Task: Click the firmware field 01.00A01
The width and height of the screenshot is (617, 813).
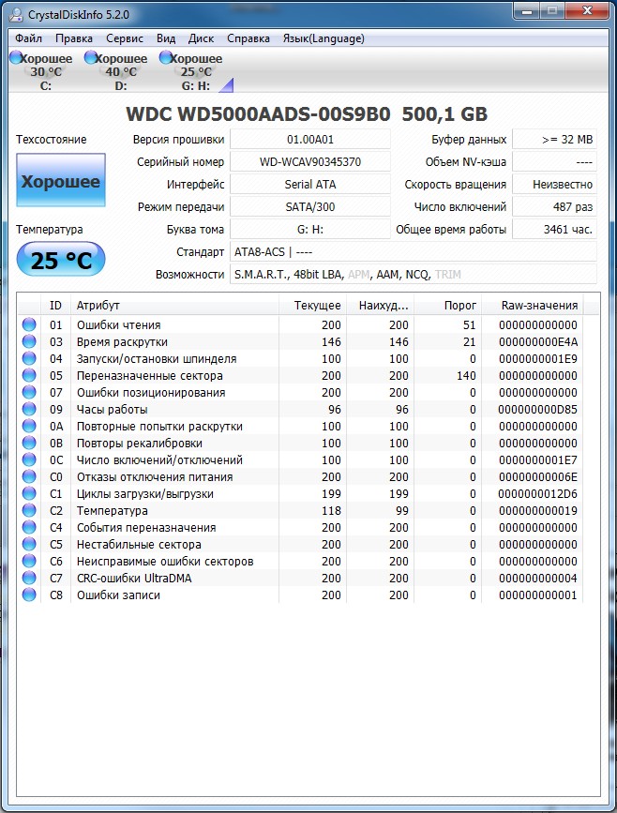Action: tap(310, 140)
